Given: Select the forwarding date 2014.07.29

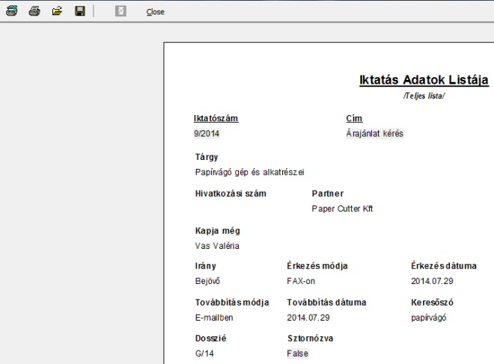Looking at the screenshot, I should [308, 318].
